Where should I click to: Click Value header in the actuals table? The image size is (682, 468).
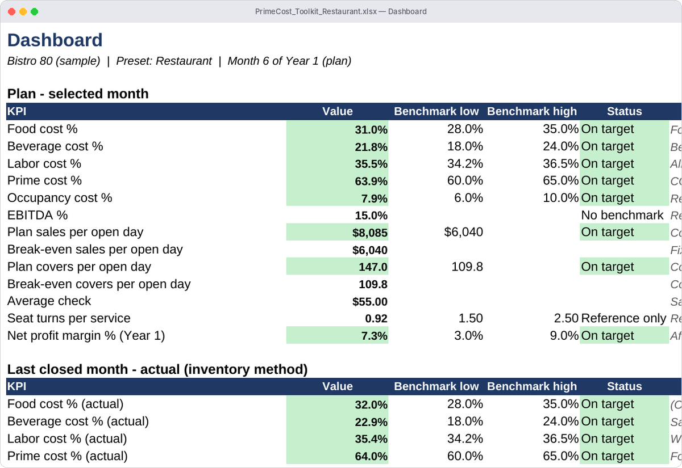tap(338, 387)
